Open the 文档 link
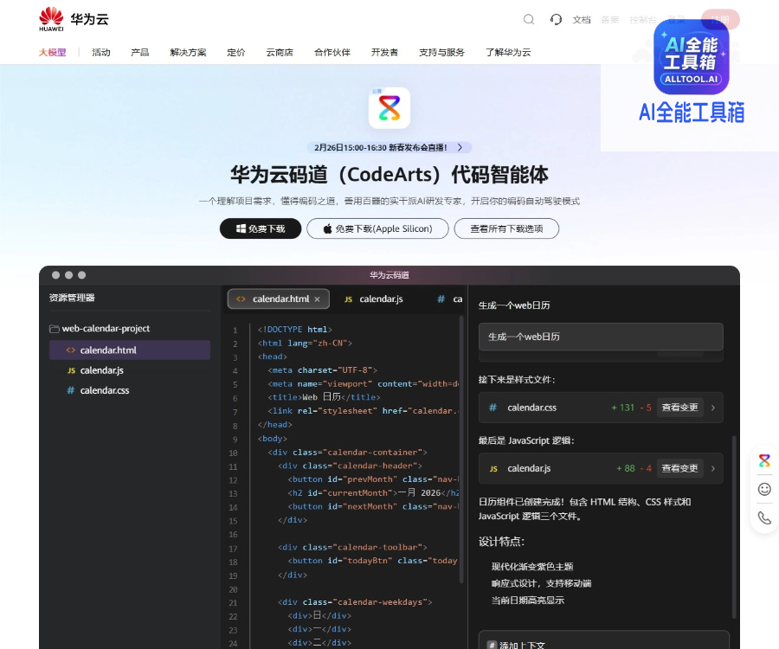 click(582, 20)
